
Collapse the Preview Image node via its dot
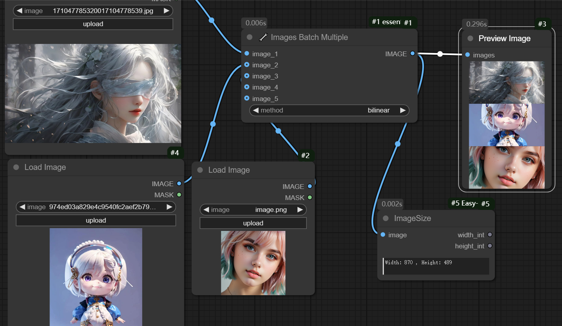click(470, 38)
